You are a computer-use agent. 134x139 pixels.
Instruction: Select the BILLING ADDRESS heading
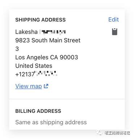pyautogui.click(x=38, y=111)
